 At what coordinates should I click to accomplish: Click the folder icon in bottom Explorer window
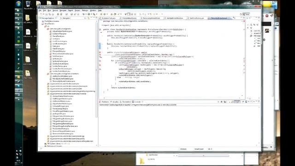tap(142, 160)
